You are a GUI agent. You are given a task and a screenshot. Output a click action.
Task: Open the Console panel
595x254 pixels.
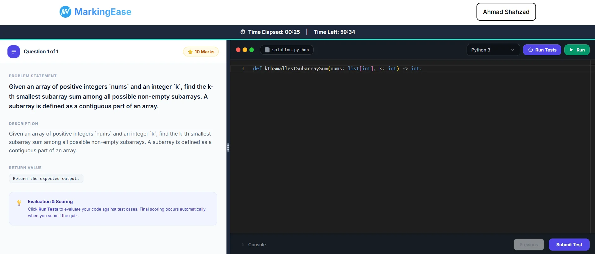254,245
